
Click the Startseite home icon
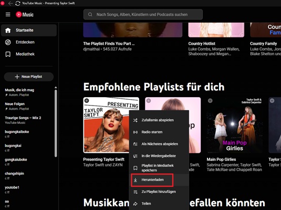click(8, 30)
